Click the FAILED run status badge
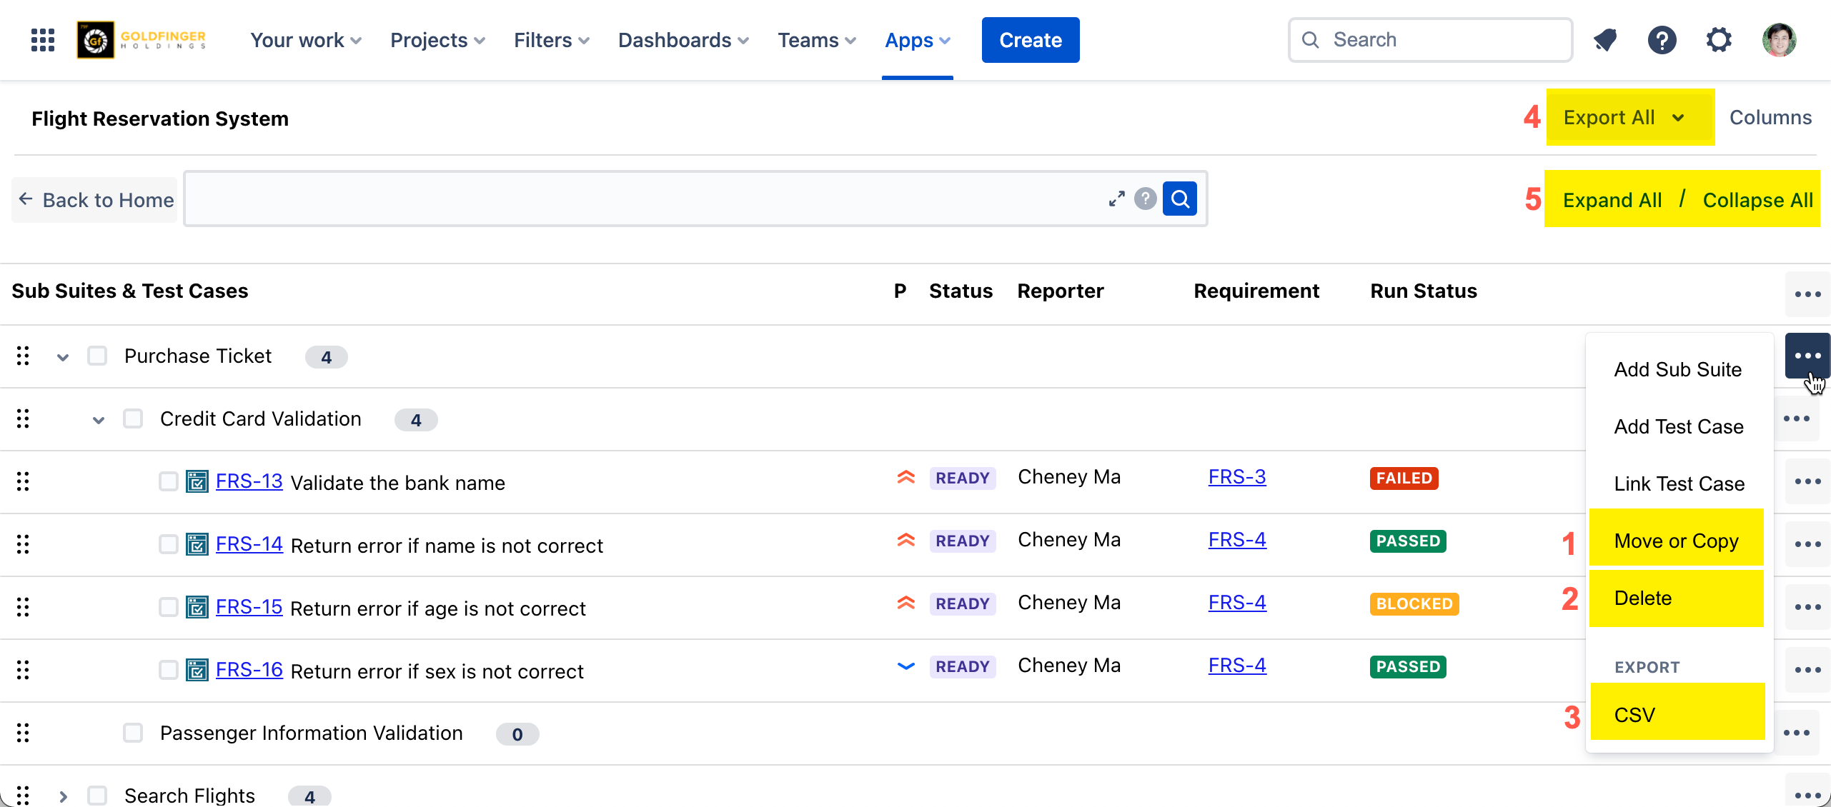This screenshot has width=1831, height=807. [1404, 478]
